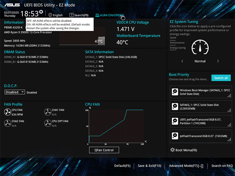
Task: Click the Normal tuning profile label
Action: pyautogui.click(x=200, y=61)
